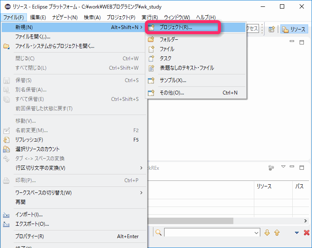
Task: Choose タスク from the New submenu
Action: pyautogui.click(x=196, y=58)
